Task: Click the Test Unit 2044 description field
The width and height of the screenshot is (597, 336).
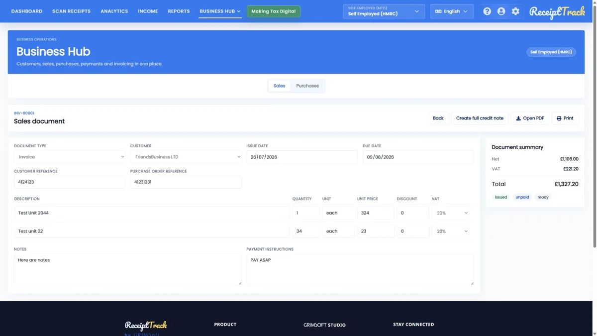Action: click(152, 213)
